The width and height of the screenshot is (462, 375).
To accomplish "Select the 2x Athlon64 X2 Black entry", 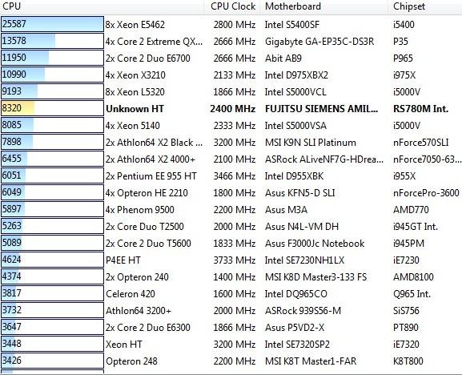I will tap(154, 143).
